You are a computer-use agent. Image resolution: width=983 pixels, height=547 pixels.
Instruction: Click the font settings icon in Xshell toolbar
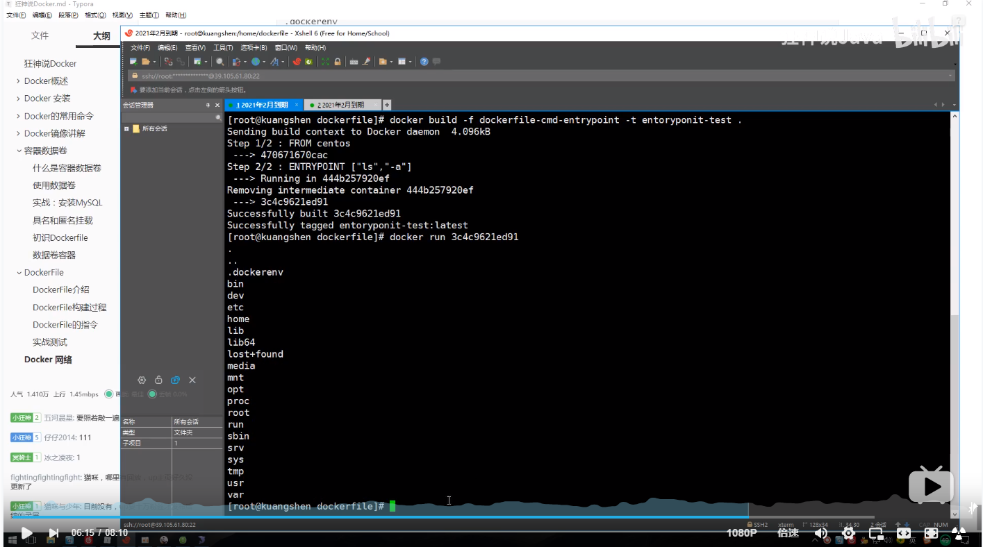pos(274,62)
